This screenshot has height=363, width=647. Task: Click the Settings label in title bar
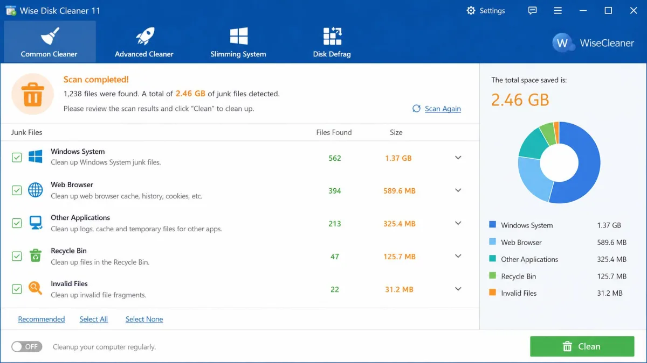click(492, 11)
